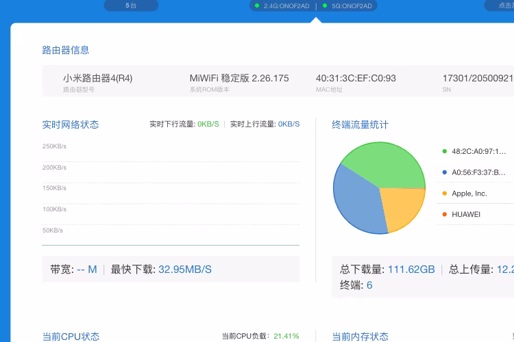Click the 100KB/s chart axis label

[x=54, y=209]
